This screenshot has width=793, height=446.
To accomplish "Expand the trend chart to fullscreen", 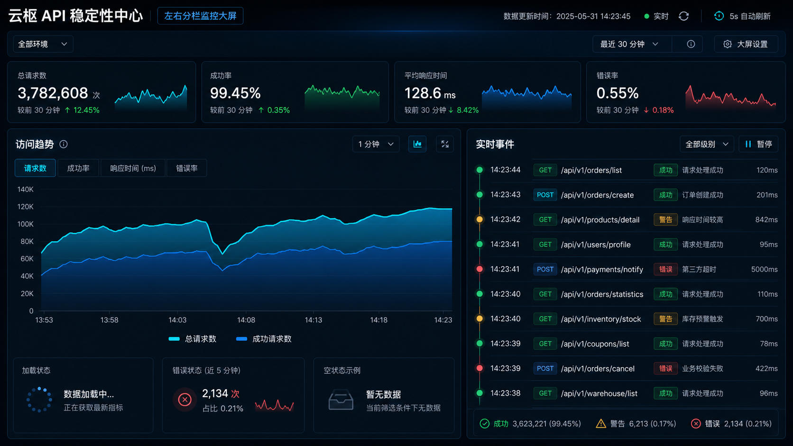I will click(445, 144).
